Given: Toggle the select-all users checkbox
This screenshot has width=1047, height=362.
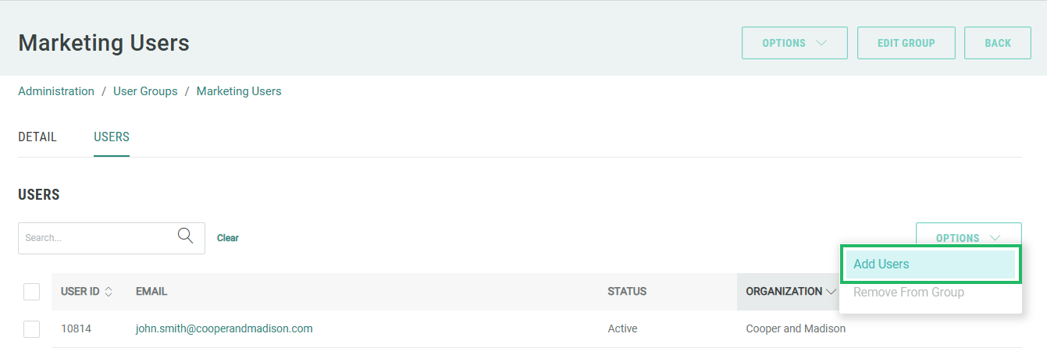Looking at the screenshot, I should coord(31,292).
